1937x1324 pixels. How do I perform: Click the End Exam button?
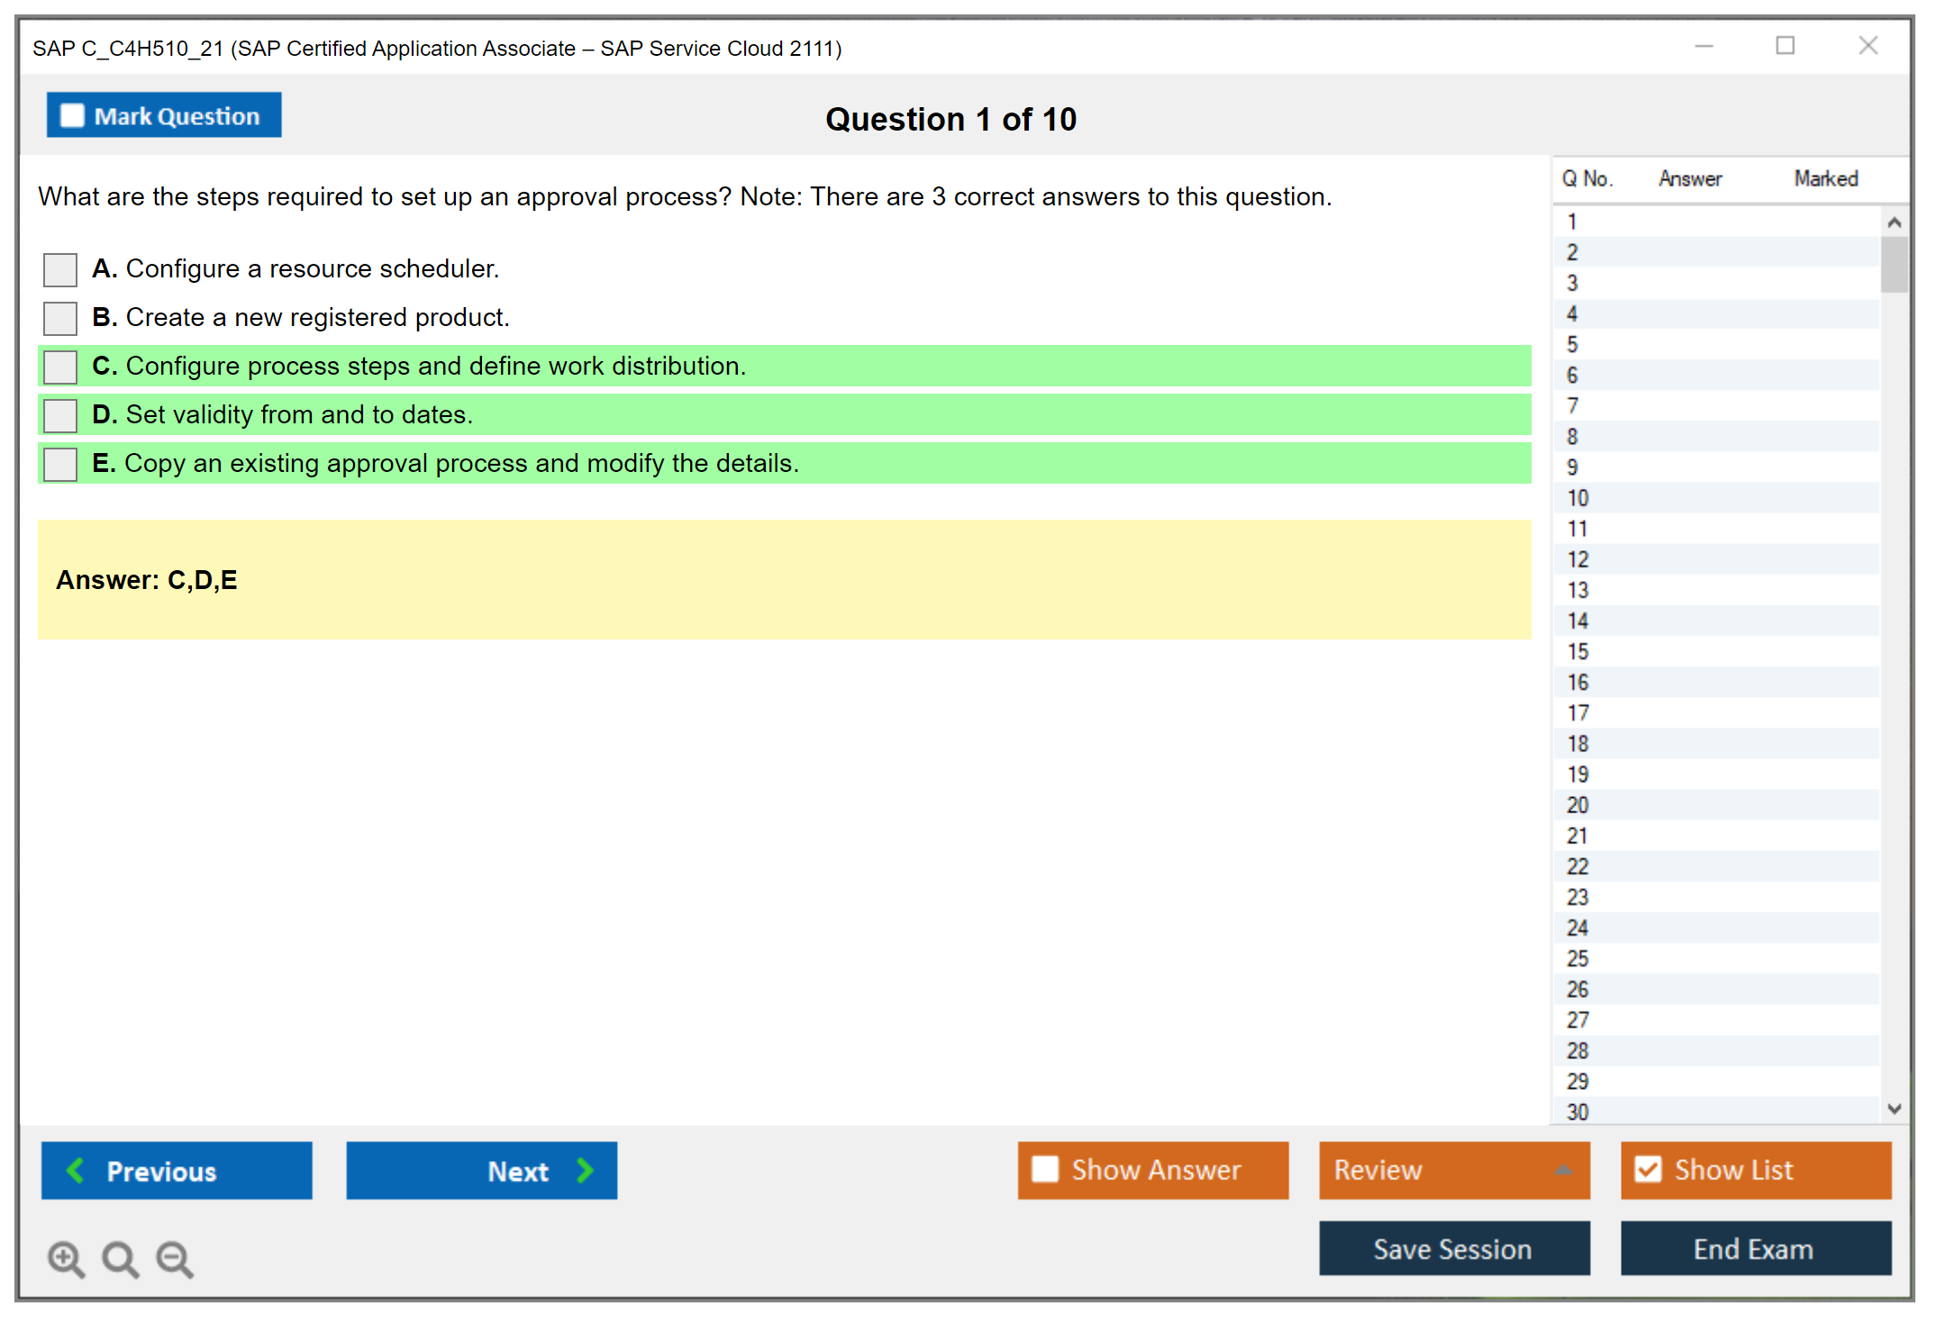pos(1754,1248)
